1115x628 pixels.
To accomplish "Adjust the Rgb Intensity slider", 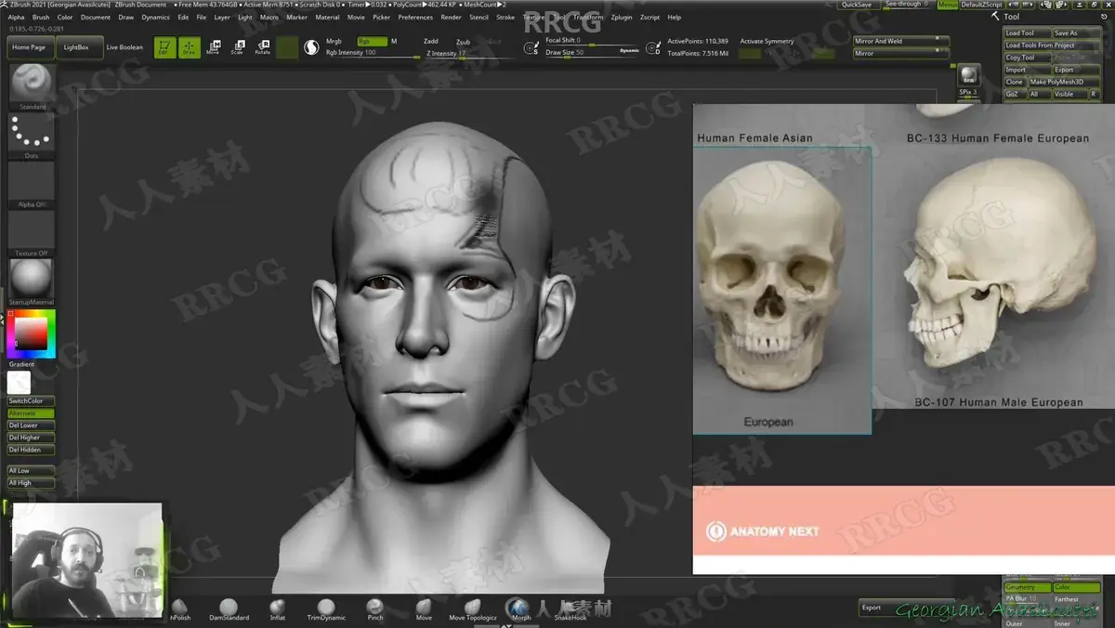I will pos(372,53).
